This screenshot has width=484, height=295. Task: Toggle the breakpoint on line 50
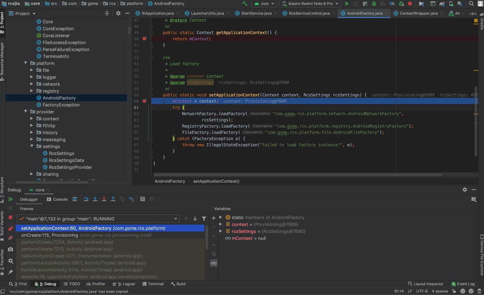(x=144, y=38)
